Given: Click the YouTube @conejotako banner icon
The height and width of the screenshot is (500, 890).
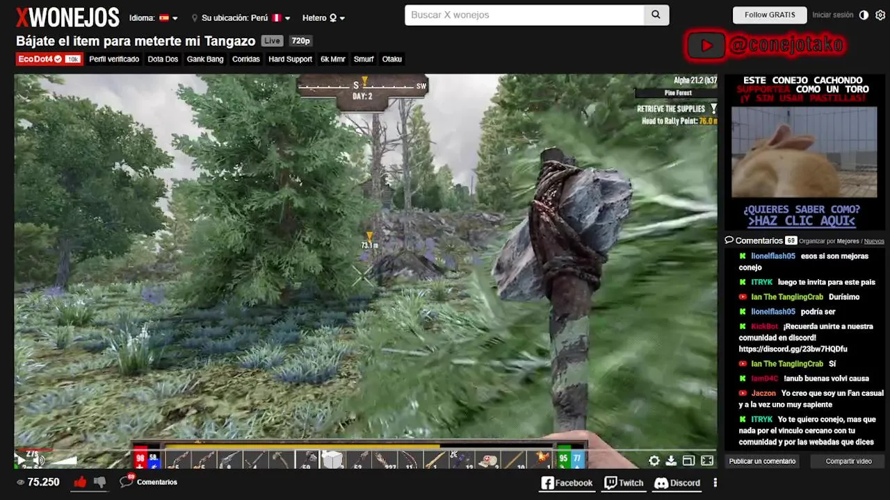Looking at the screenshot, I should coord(706,46).
